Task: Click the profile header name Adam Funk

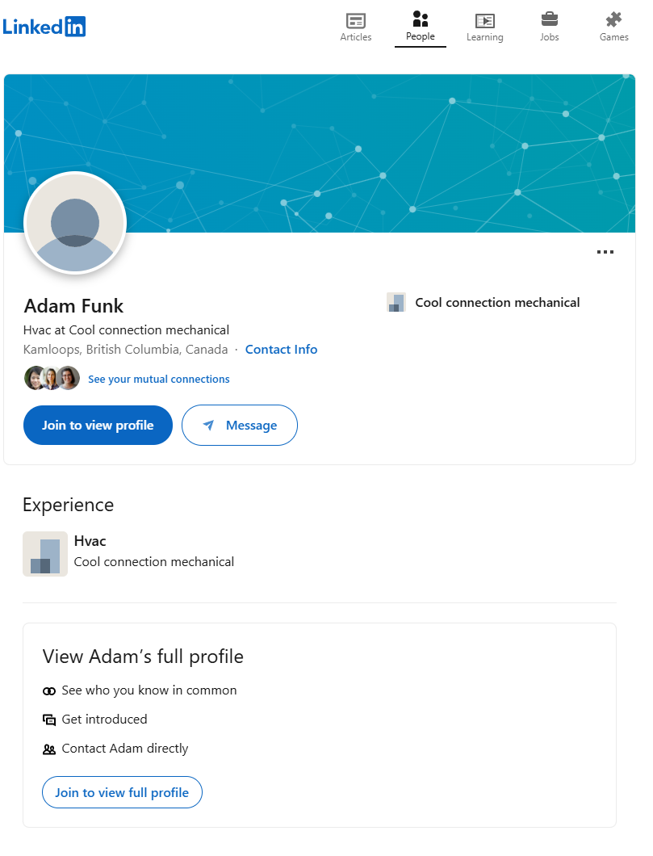Action: (74, 306)
